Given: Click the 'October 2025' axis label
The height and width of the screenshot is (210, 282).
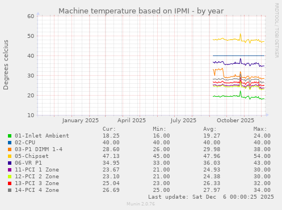Looking at the screenshot, I should click(x=235, y=121).
